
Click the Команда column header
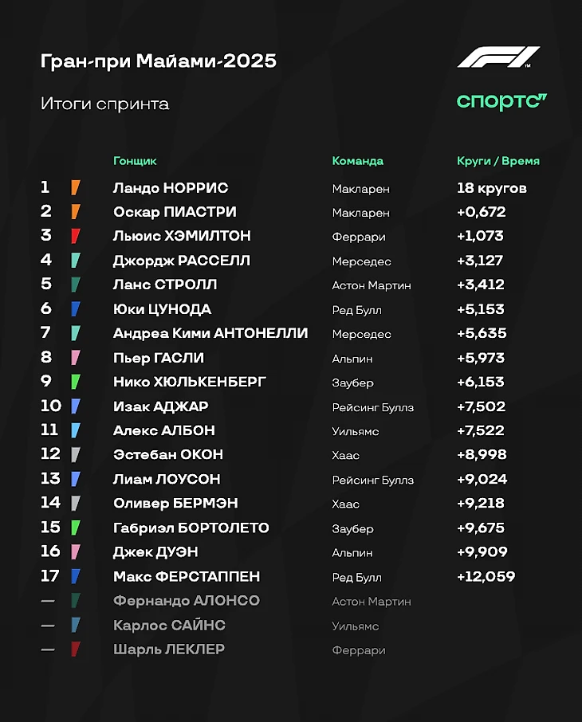click(x=357, y=161)
